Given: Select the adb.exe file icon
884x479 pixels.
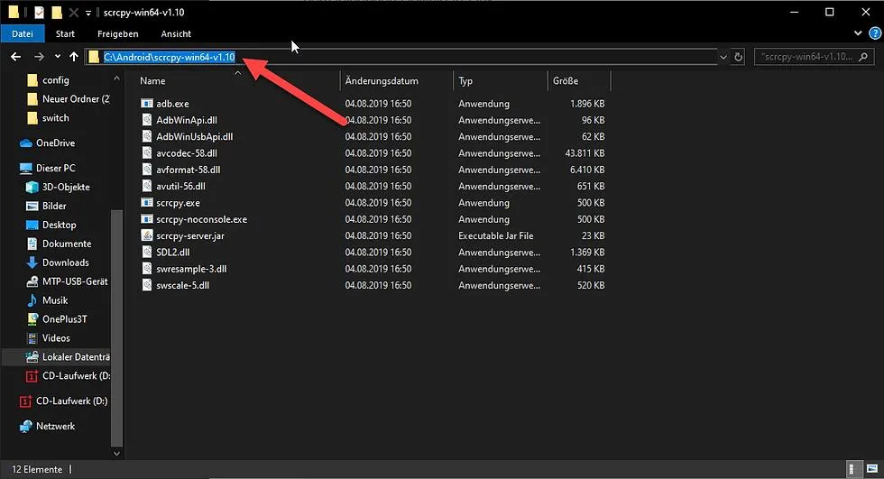Looking at the screenshot, I should point(146,104).
